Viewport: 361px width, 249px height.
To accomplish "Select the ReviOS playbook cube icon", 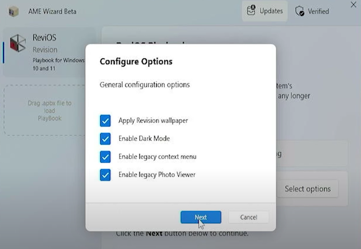I will [x=18, y=43].
